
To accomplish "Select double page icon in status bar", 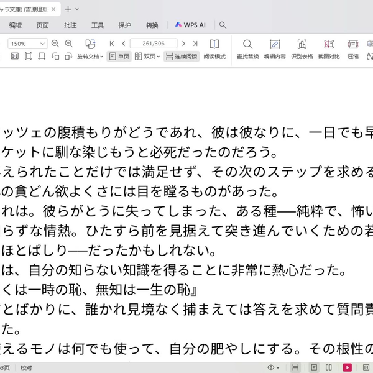I will [329, 367].
